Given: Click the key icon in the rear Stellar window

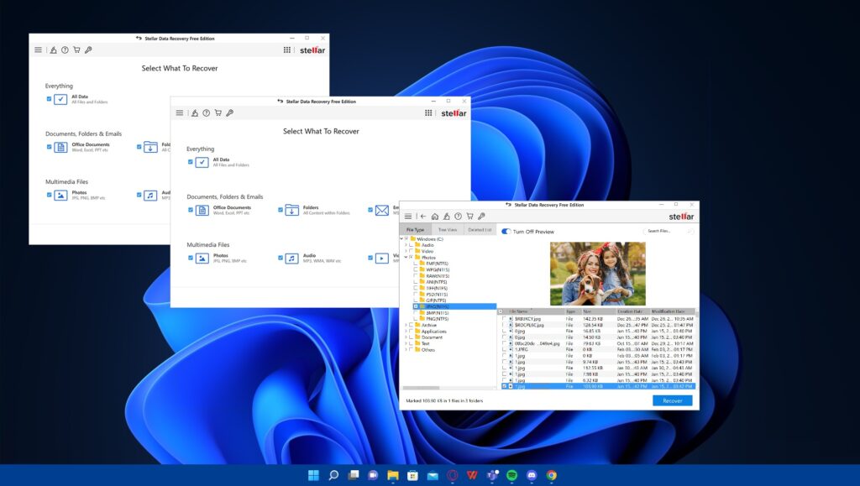Looking at the screenshot, I should pos(88,50).
